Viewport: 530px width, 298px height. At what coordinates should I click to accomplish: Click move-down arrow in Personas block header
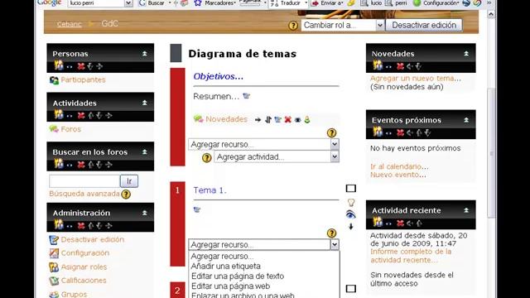coord(90,66)
